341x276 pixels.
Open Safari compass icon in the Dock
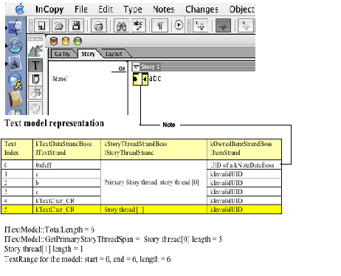[x=15, y=46]
